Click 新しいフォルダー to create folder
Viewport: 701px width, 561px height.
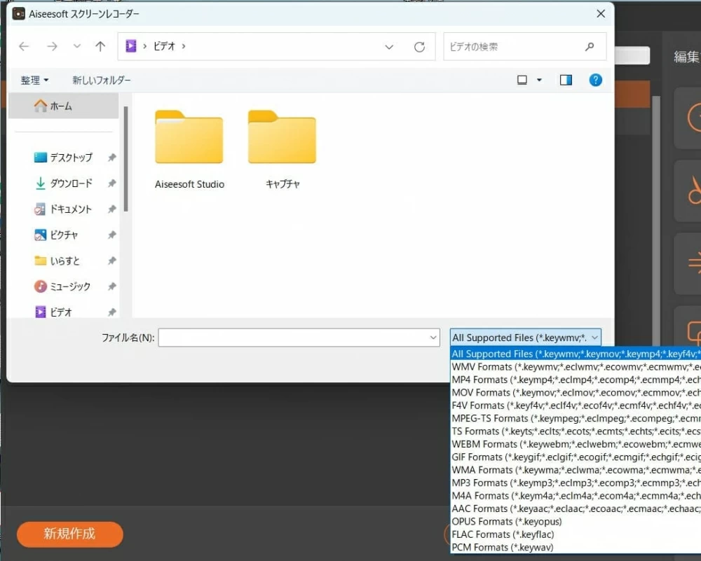(101, 81)
